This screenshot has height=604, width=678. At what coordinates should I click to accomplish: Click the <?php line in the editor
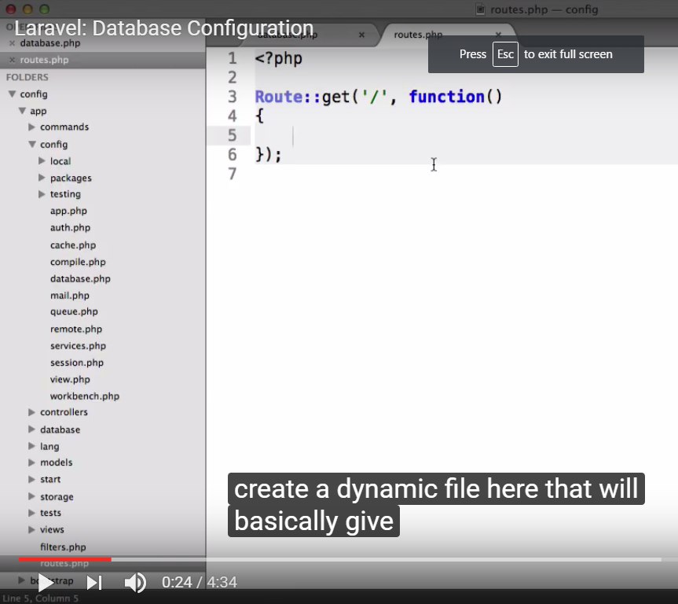(278, 58)
